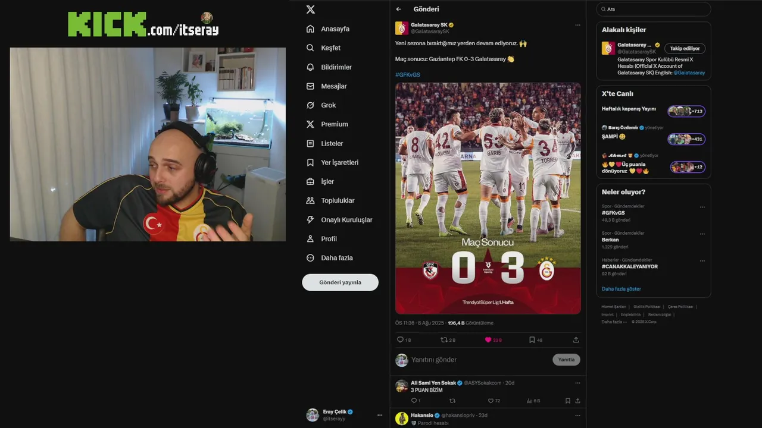Open Hizmet Şartları footer link
The width and height of the screenshot is (762, 428).
coord(614,307)
